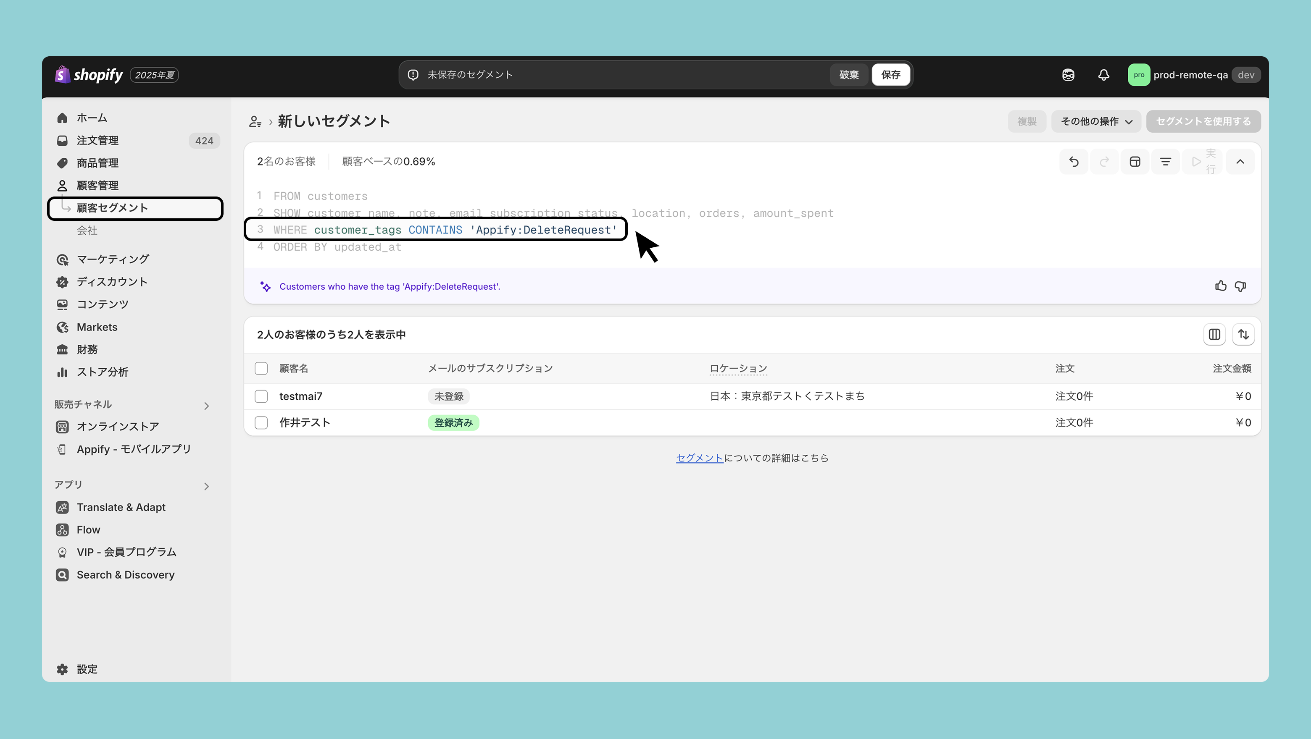Expand the 販売チャネル section chevron
Screen dimensions: 1311x739
[206, 405]
